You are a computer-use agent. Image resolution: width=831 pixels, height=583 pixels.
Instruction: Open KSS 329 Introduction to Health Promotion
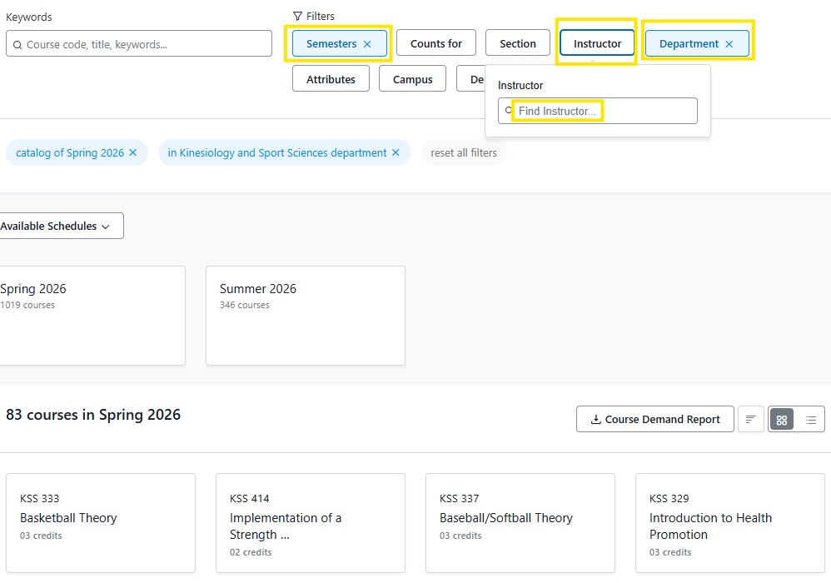730,523
